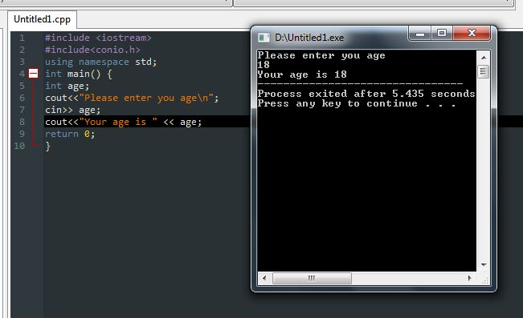Viewport: 523px width, 318px height.
Task: Click the '18' input line in console
Action: point(264,65)
